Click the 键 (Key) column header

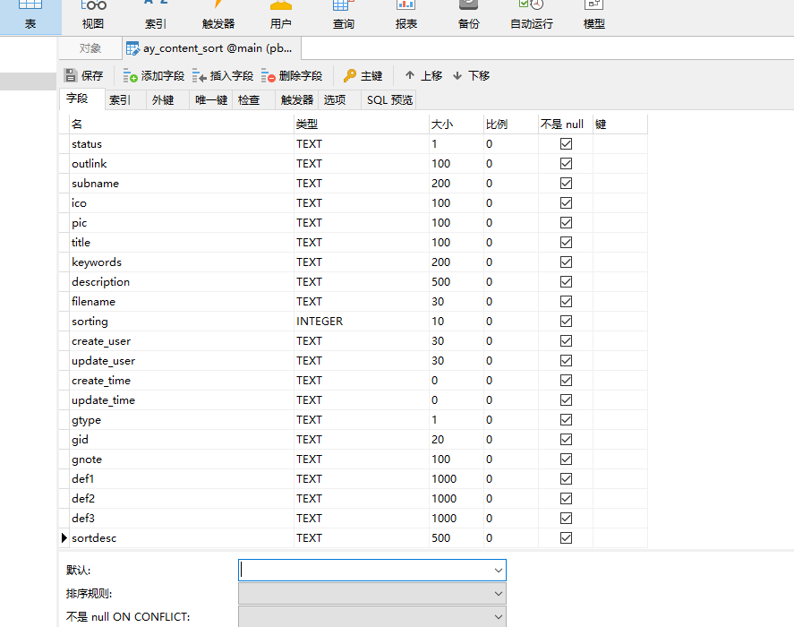pyautogui.click(x=620, y=125)
